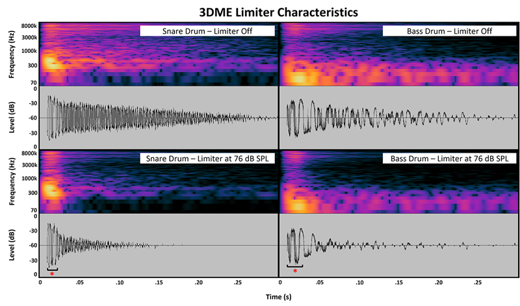
Task: Click the 70 tick on Limiter Off frequency axis
Action: [x=34, y=83]
